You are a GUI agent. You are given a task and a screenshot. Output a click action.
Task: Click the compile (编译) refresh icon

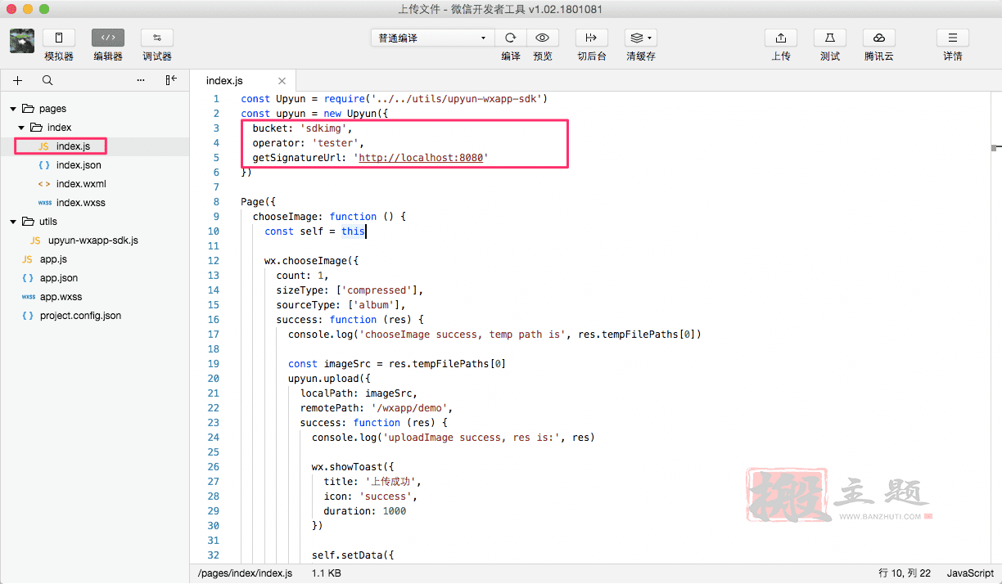click(511, 38)
